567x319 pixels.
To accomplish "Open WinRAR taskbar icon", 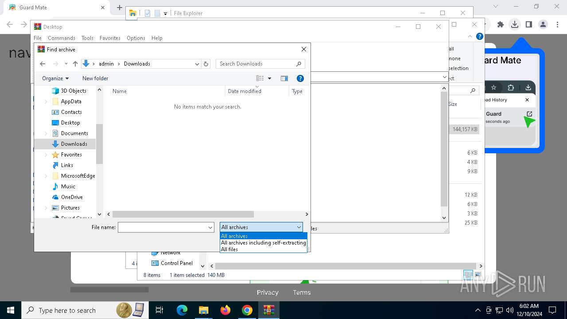I will 269,310.
